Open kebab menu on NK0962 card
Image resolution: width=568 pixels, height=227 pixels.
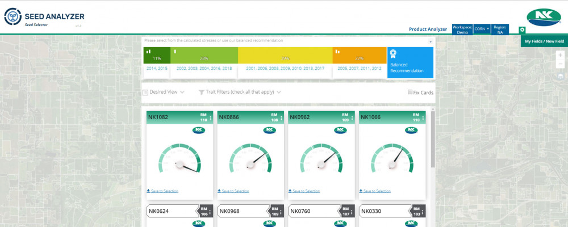click(x=352, y=117)
